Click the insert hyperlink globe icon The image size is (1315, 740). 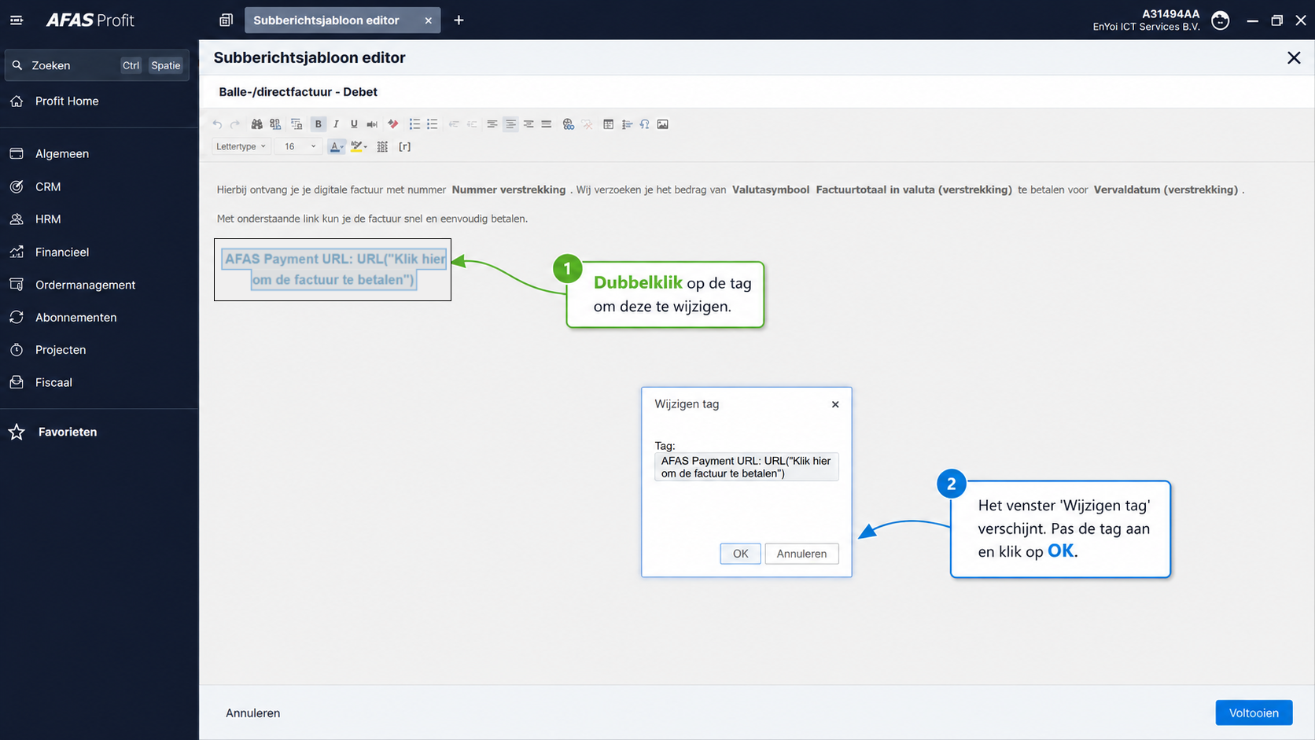click(x=569, y=124)
